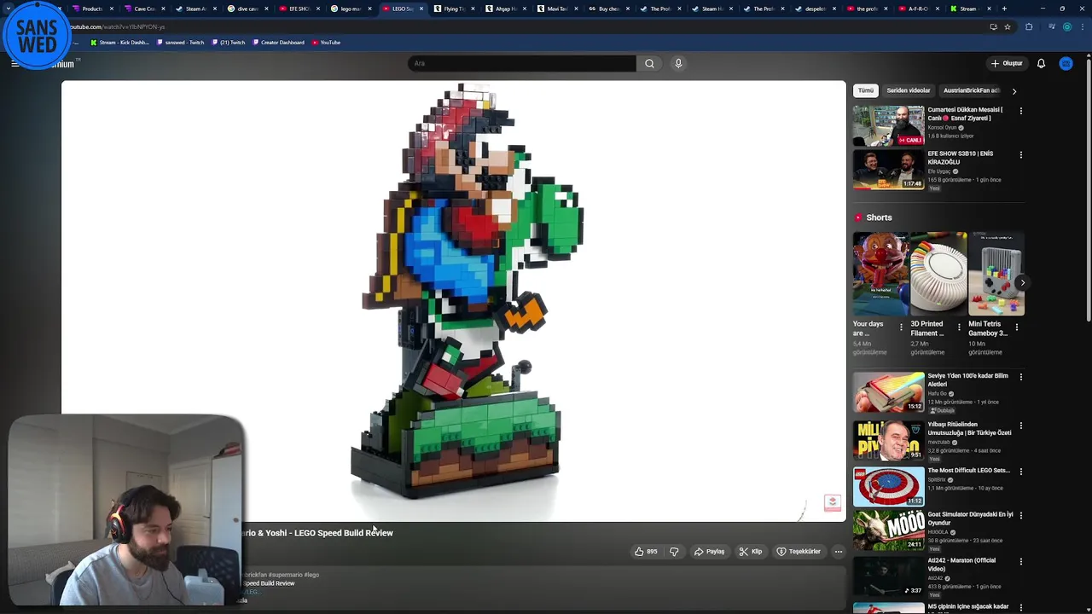Open Stream - Kick Dashboard bookmark

pyautogui.click(x=119, y=42)
